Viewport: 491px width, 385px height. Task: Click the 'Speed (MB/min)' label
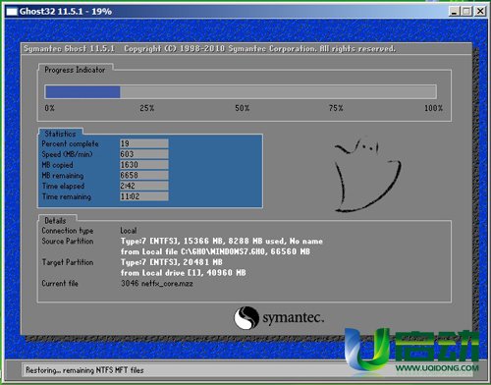(67, 154)
